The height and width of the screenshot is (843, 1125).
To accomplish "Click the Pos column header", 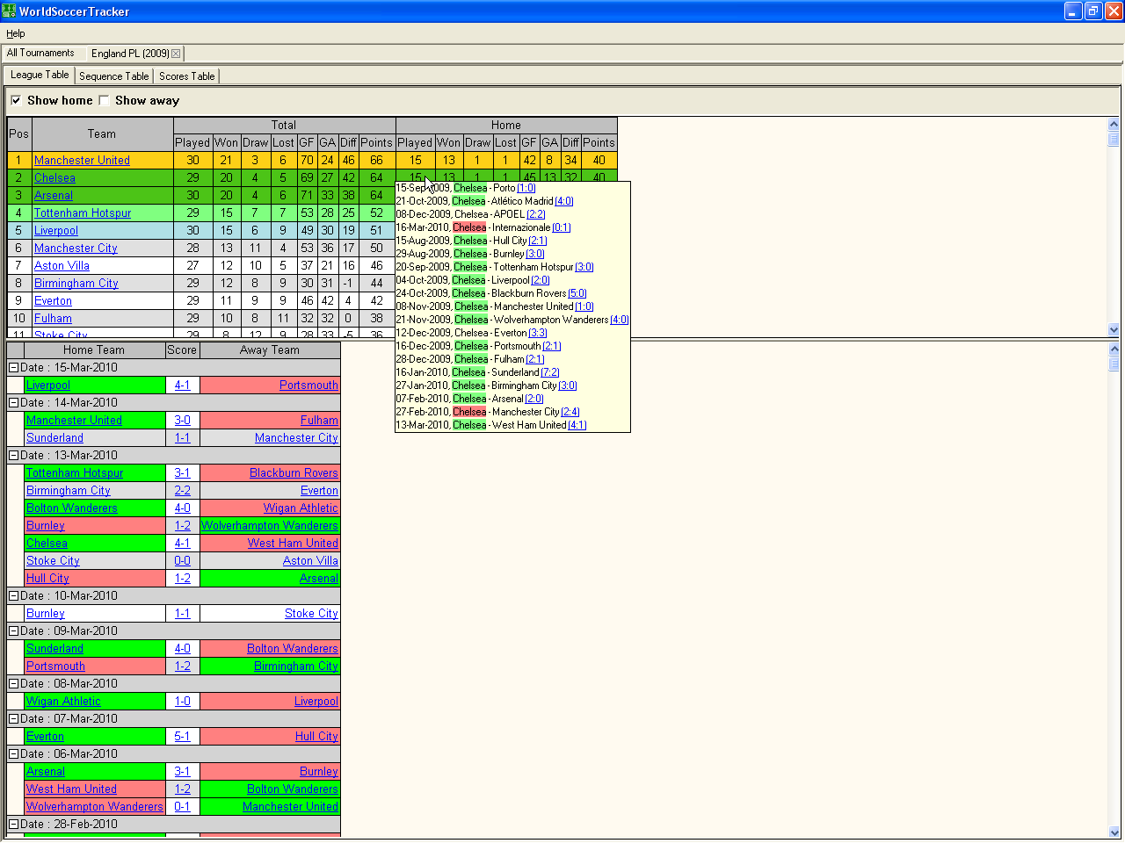I will point(19,134).
